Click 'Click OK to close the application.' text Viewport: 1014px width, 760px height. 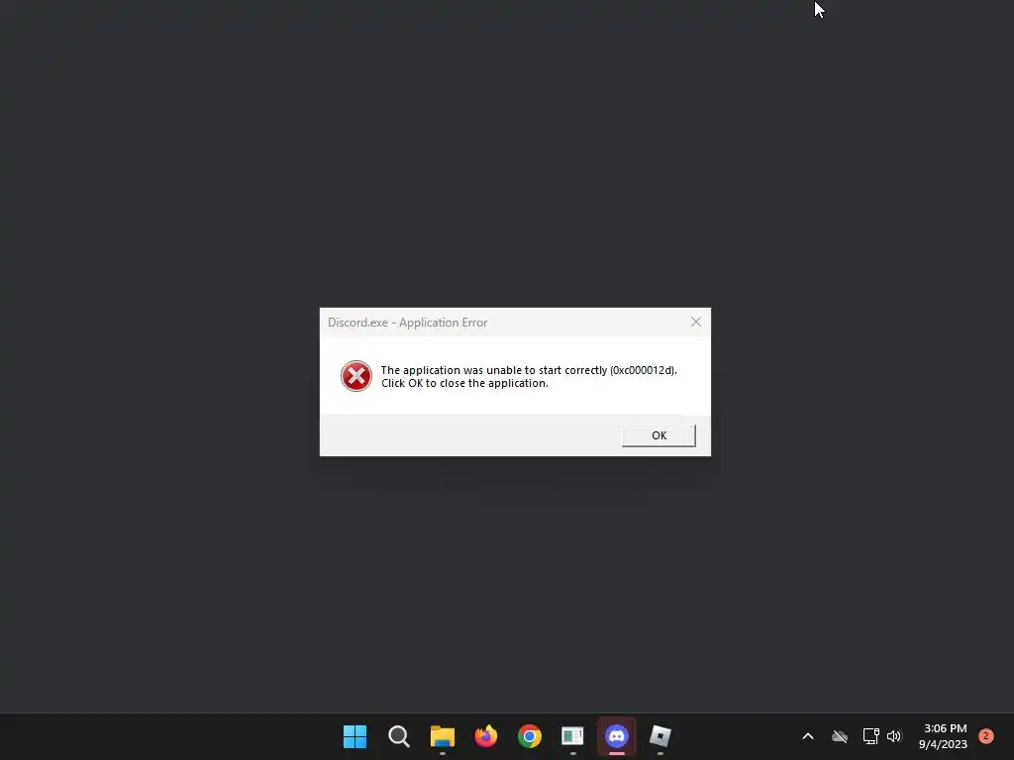pyautogui.click(x=464, y=383)
